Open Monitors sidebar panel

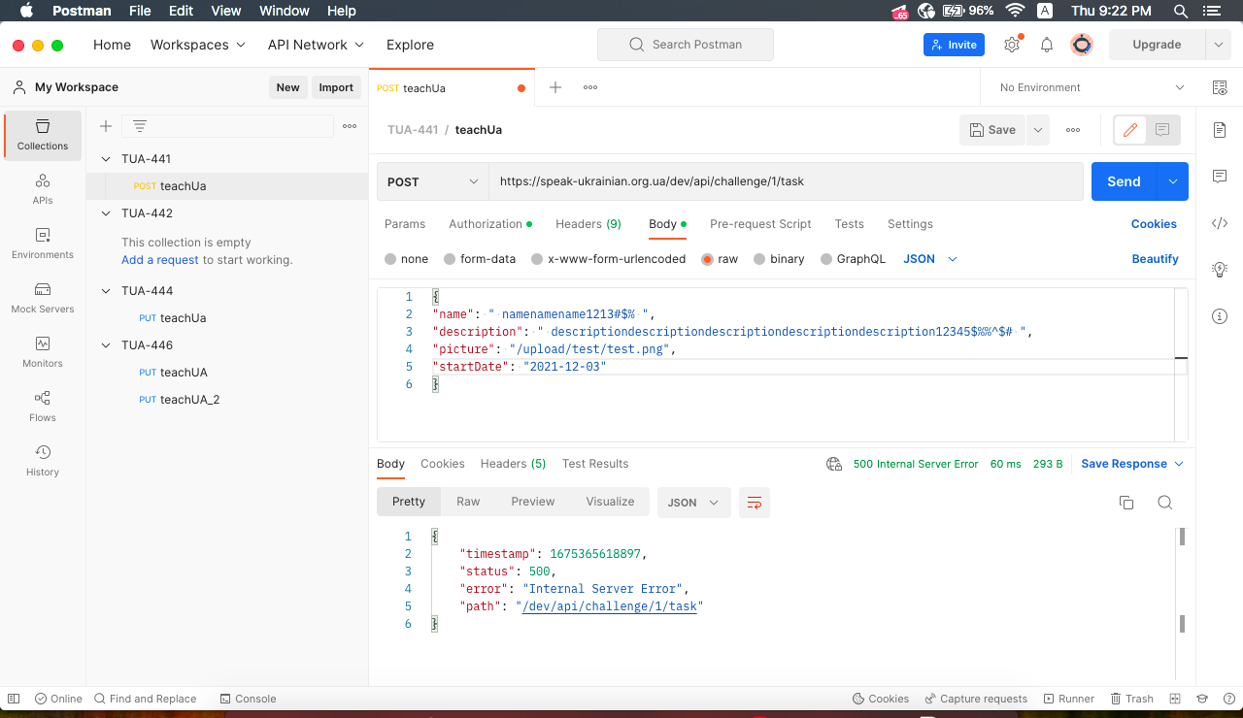click(x=43, y=352)
